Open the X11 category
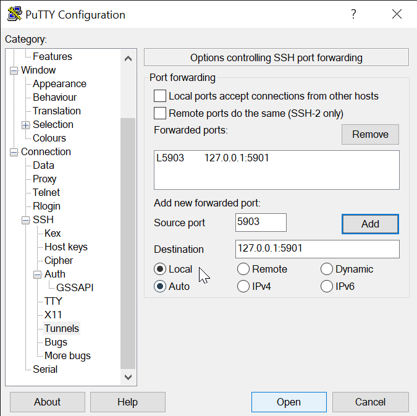 (53, 315)
